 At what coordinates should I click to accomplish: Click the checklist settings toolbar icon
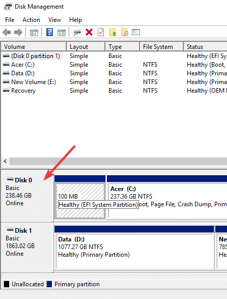pos(136,32)
